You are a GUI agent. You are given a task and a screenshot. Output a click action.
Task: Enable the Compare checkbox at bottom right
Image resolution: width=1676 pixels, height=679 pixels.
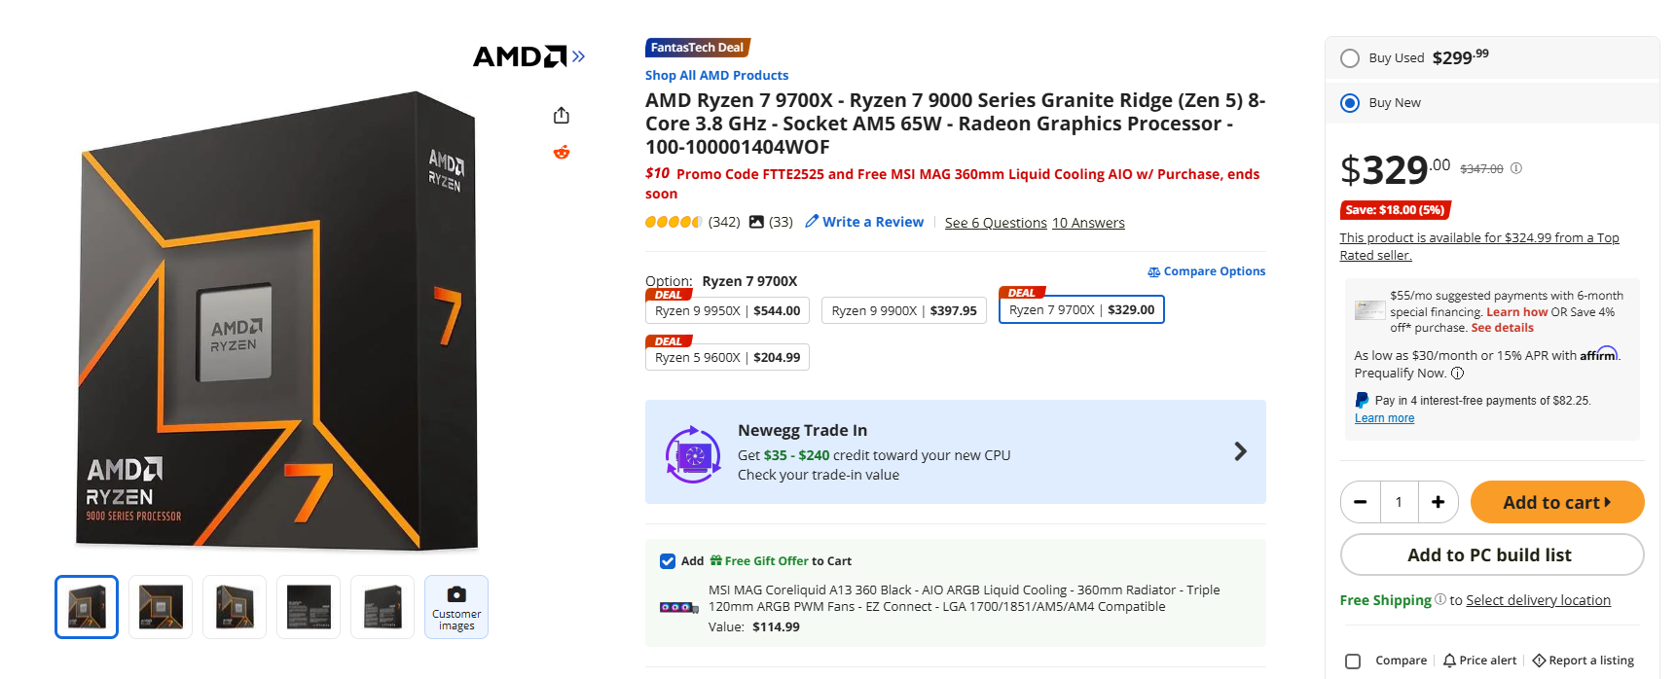(x=1353, y=661)
